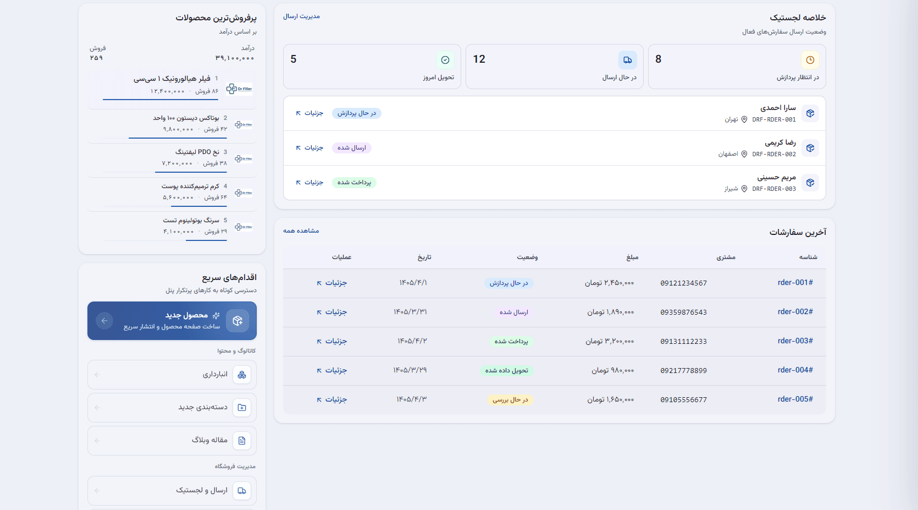Click the location pin next to شیراز
The image size is (918, 510).
pos(744,189)
